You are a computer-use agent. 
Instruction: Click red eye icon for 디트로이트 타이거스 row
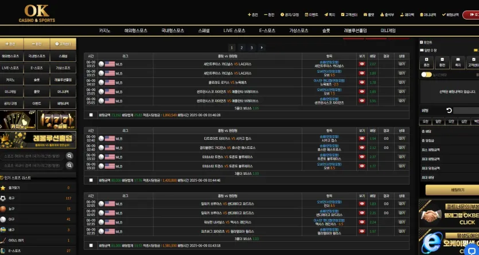(x=362, y=139)
